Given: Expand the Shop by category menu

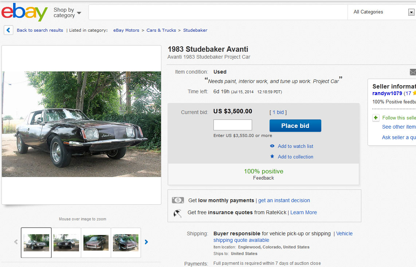Looking at the screenshot, I should click(67, 13).
